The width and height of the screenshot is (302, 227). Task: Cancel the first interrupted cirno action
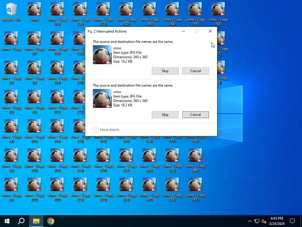tap(196, 71)
